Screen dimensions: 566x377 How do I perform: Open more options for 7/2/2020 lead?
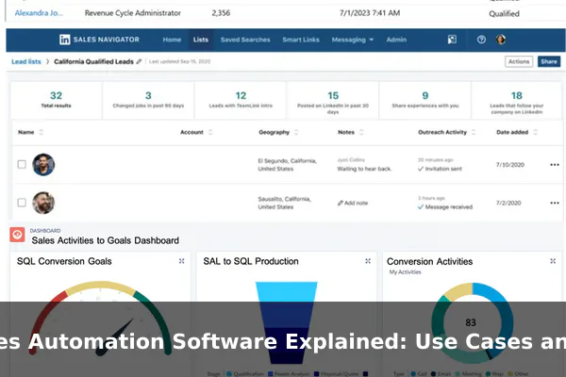(x=555, y=203)
